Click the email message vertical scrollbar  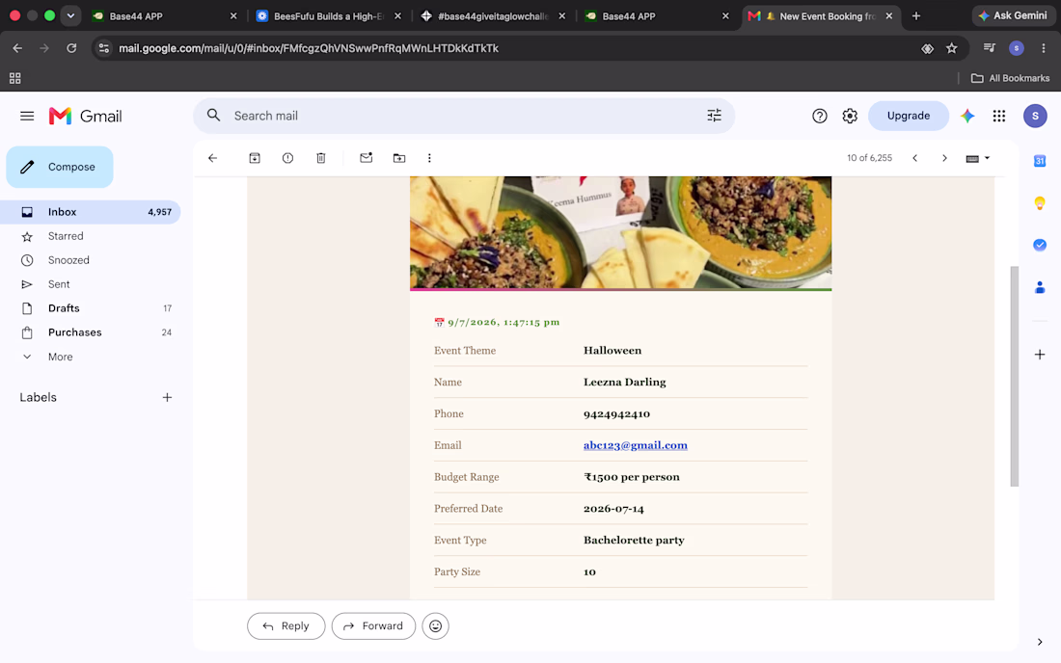tap(1015, 376)
